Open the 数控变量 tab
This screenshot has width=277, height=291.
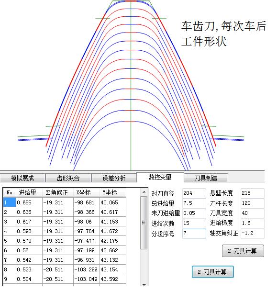point(160,177)
